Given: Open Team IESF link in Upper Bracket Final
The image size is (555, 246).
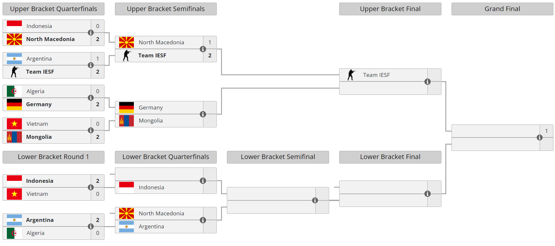Looking at the screenshot, I should [x=376, y=75].
